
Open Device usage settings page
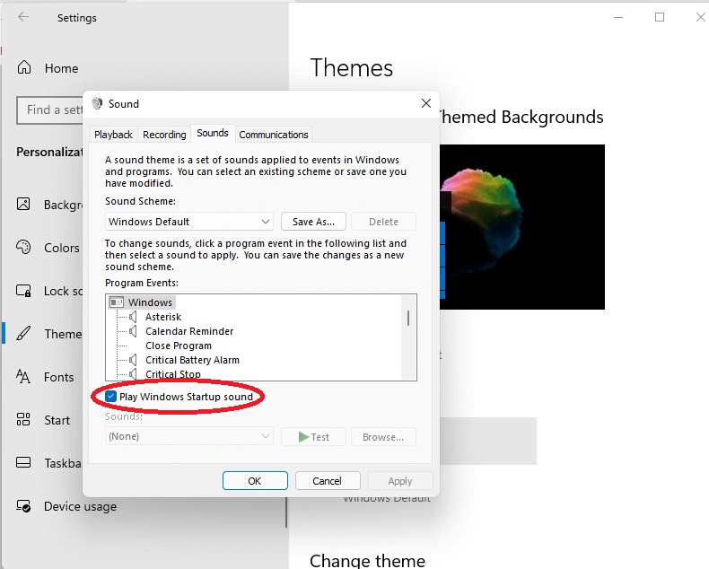tap(80, 506)
